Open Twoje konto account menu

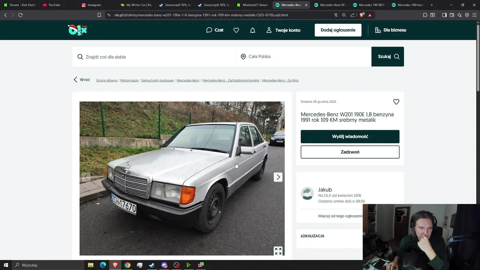pyautogui.click(x=283, y=30)
